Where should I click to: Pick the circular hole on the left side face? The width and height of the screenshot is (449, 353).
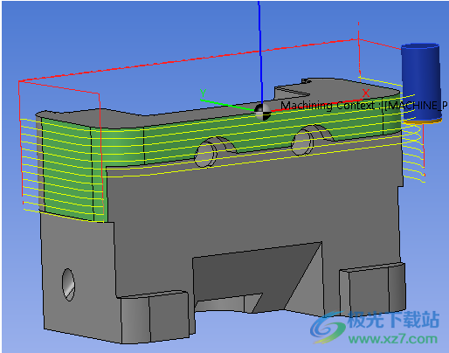(x=68, y=285)
